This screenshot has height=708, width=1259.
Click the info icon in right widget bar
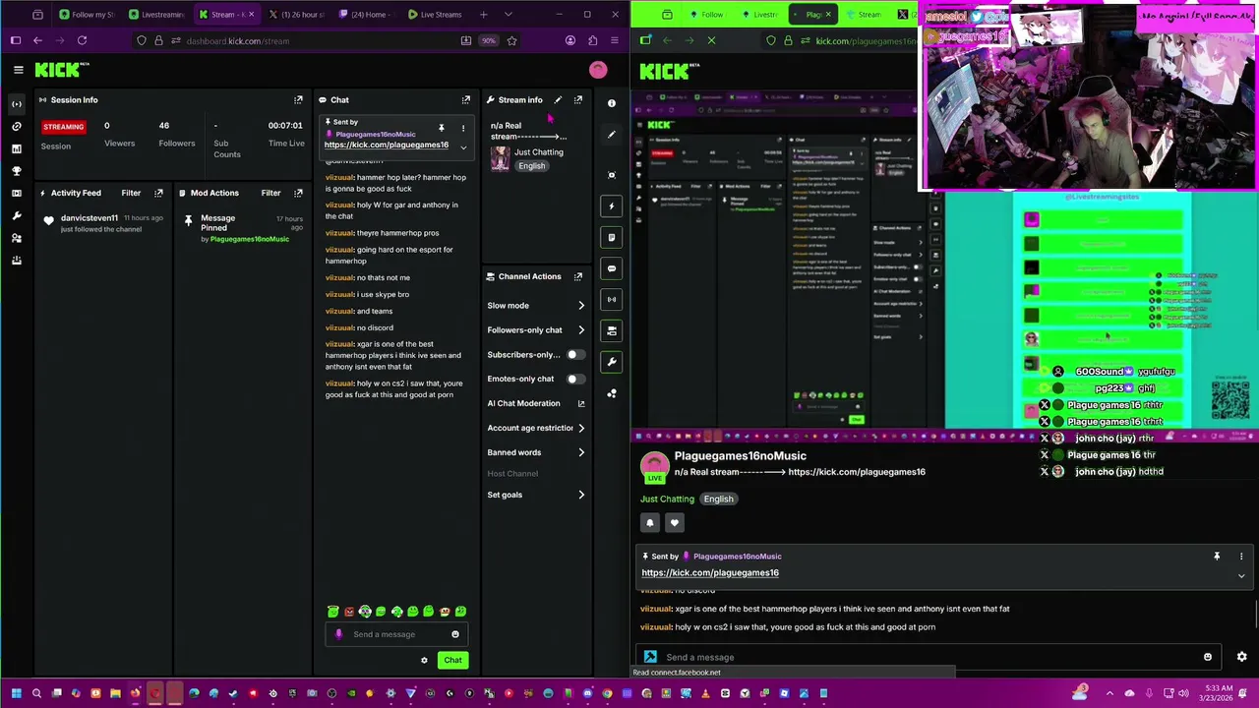(x=612, y=102)
